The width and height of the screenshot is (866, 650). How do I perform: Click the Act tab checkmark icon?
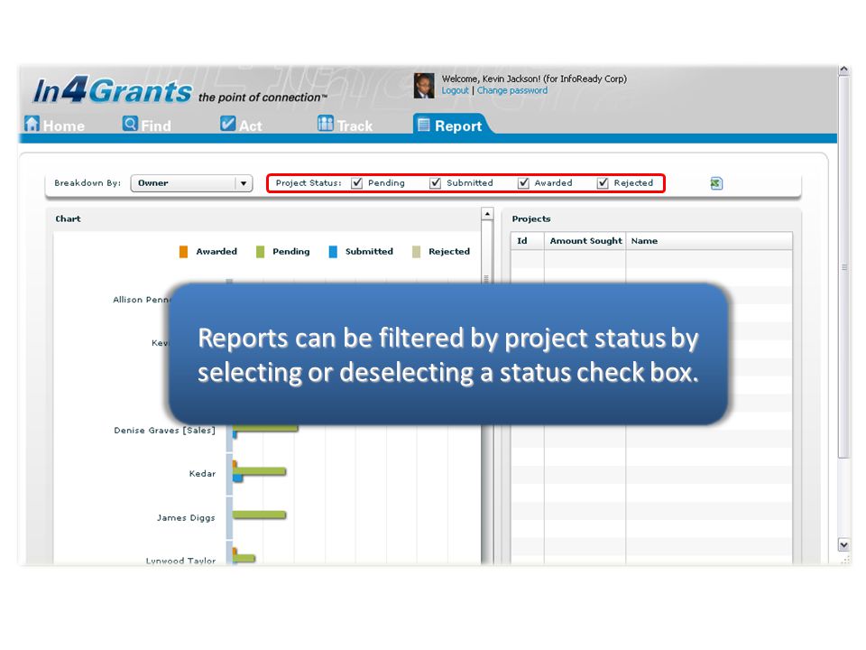[227, 124]
